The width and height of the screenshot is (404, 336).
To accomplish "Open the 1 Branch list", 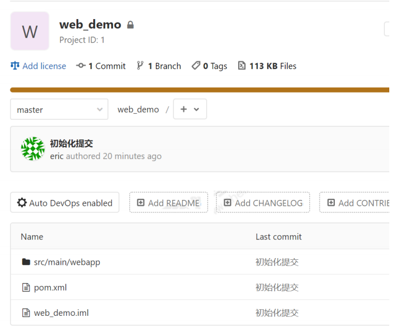I will tap(165, 66).
